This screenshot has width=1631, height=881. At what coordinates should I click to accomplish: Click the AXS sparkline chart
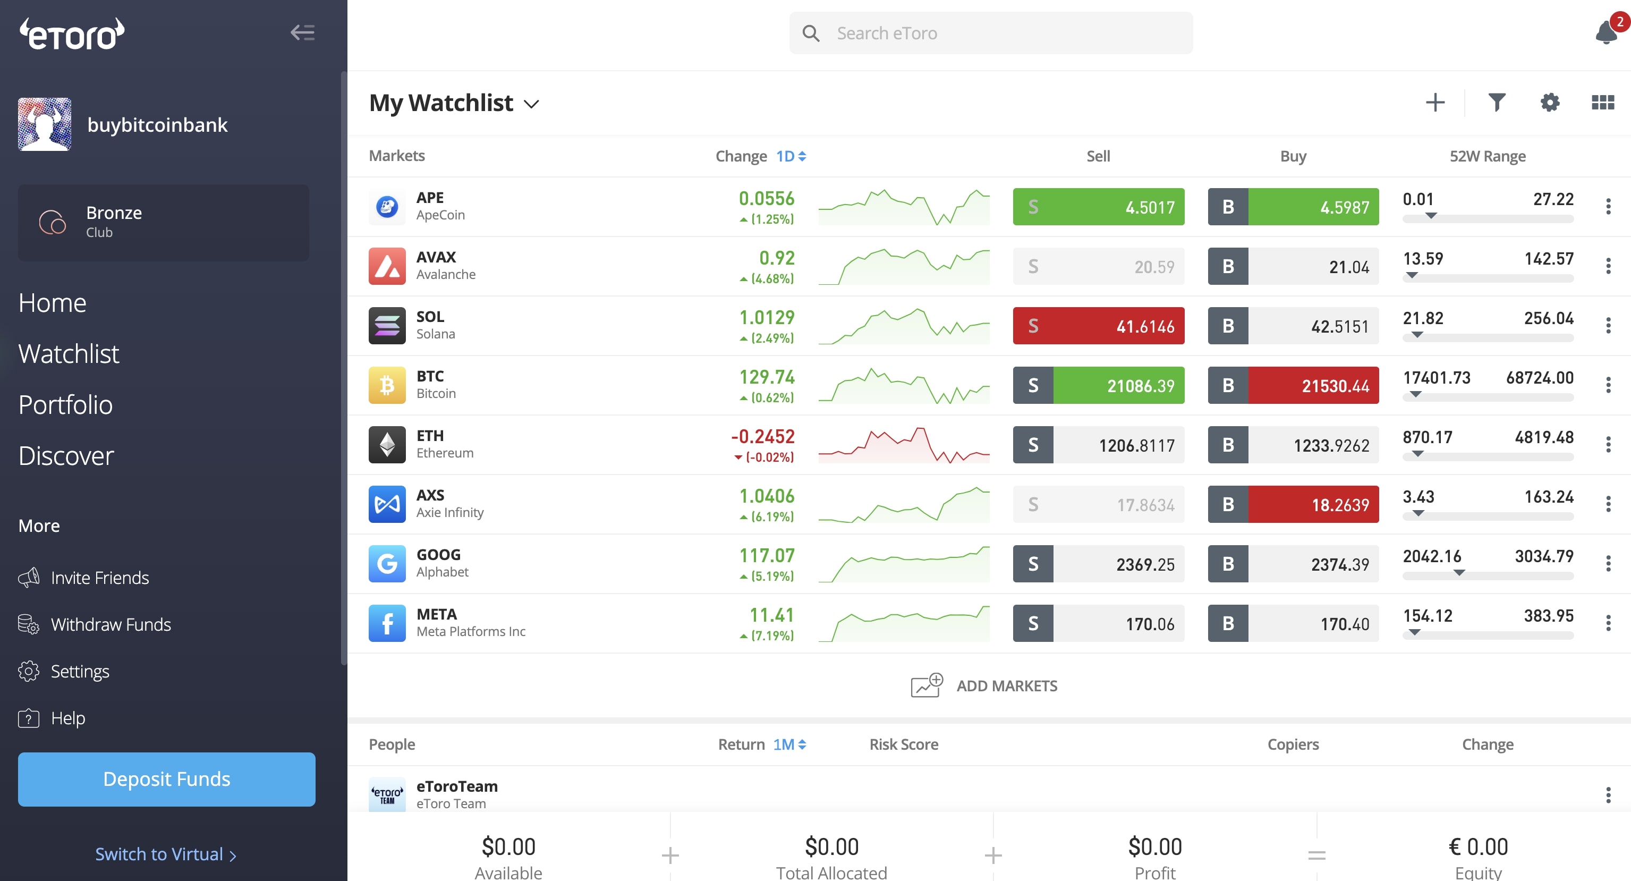[904, 505]
